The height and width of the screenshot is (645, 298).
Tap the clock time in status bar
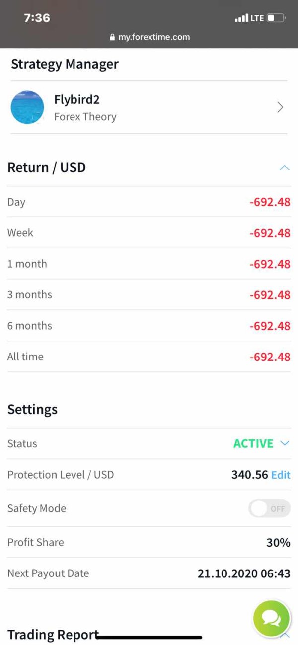click(x=37, y=18)
